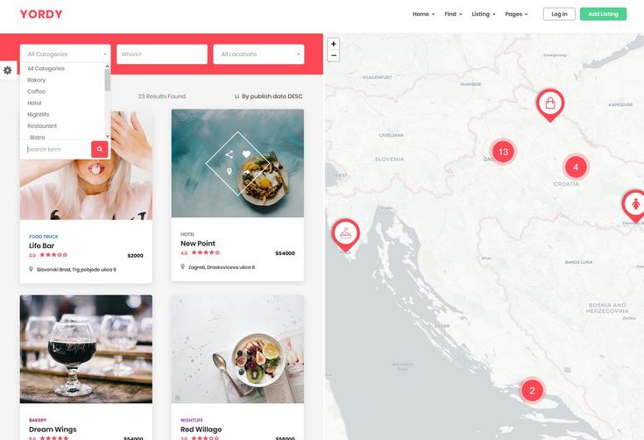Click the heart favorite icon on New Point
Screen dimensions: 644x440
tap(246, 154)
